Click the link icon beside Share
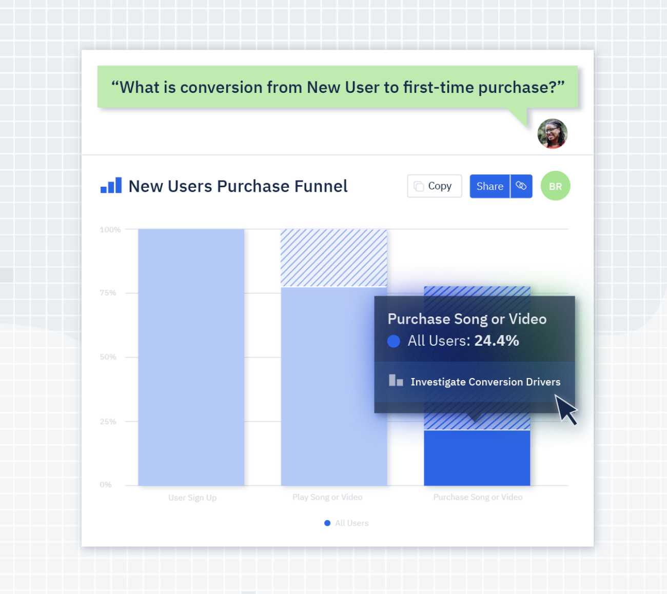667x594 pixels. (x=521, y=186)
